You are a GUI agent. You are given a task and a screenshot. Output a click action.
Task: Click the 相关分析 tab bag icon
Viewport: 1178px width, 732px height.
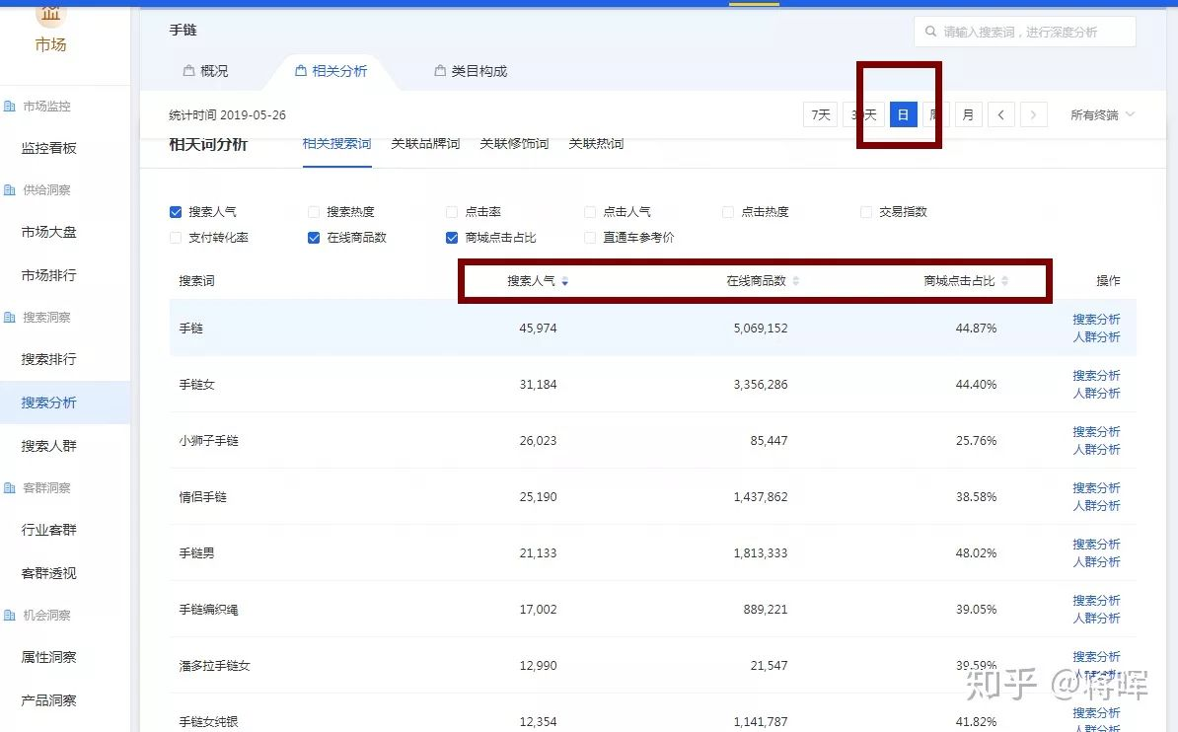point(301,71)
